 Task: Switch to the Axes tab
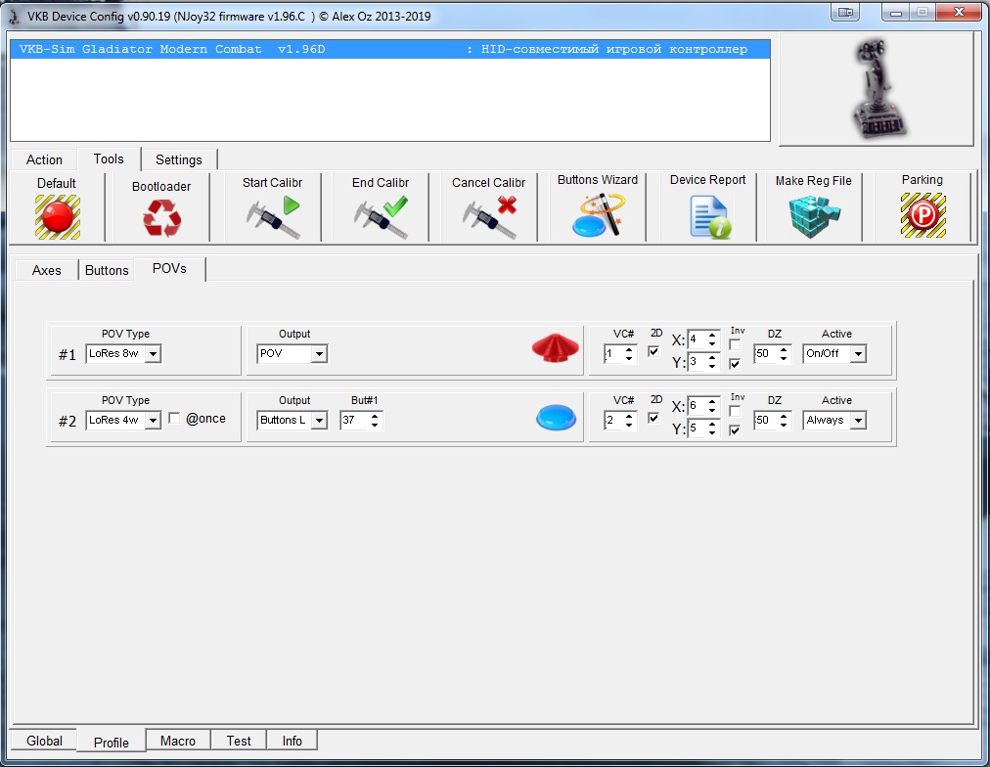tap(47, 270)
